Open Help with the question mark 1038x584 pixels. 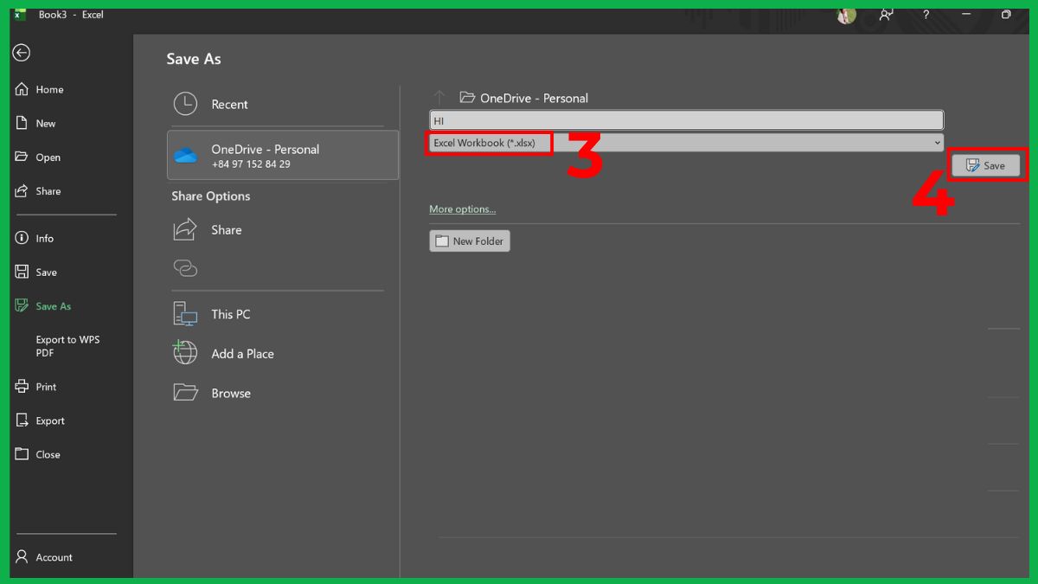tap(926, 15)
